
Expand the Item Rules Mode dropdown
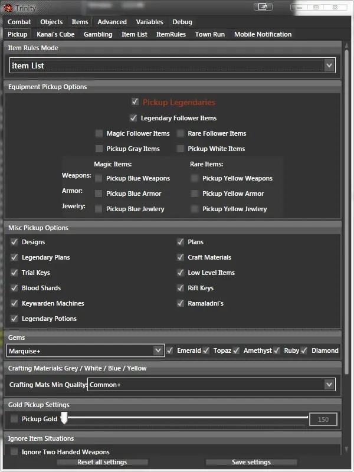[329, 65]
